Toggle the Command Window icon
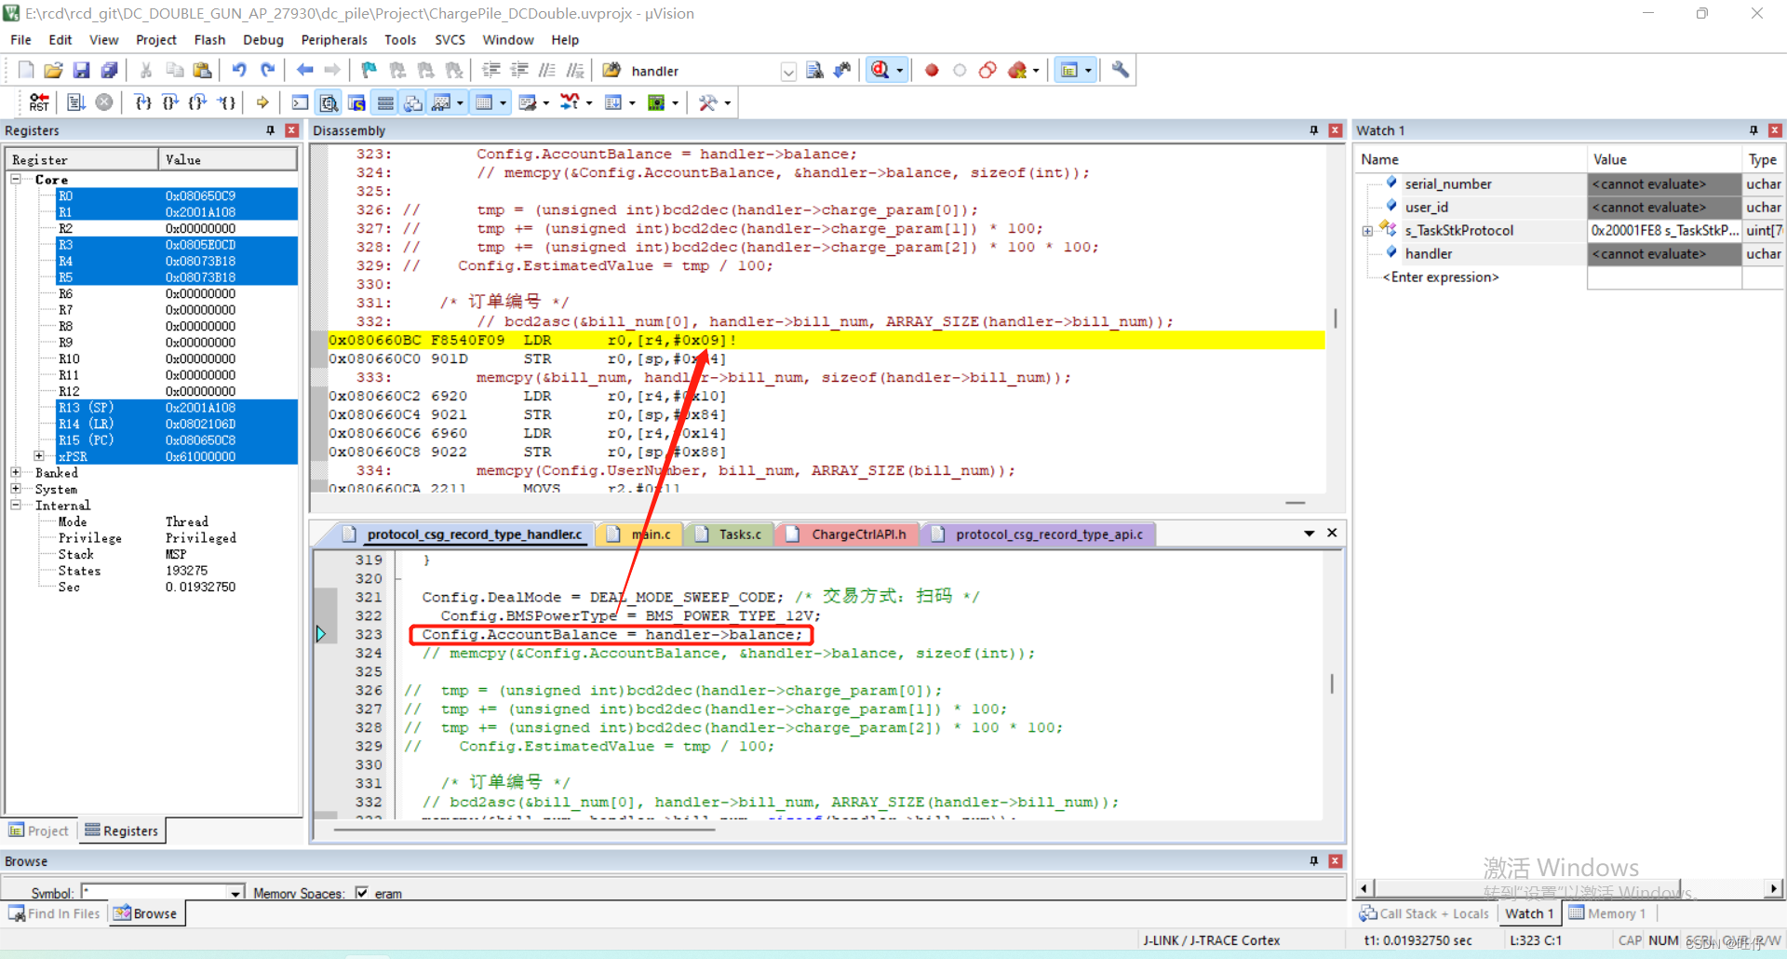 (x=300, y=102)
